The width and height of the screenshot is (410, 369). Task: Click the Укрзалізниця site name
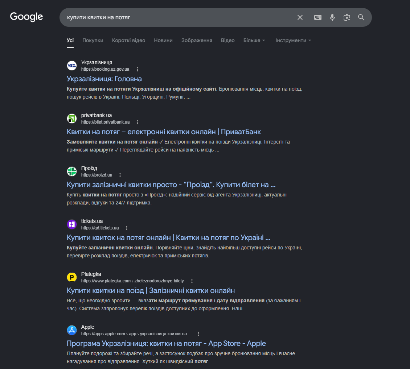click(97, 62)
